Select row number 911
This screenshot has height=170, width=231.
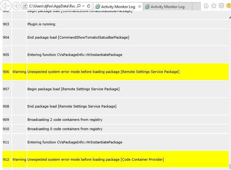[x=6, y=142]
